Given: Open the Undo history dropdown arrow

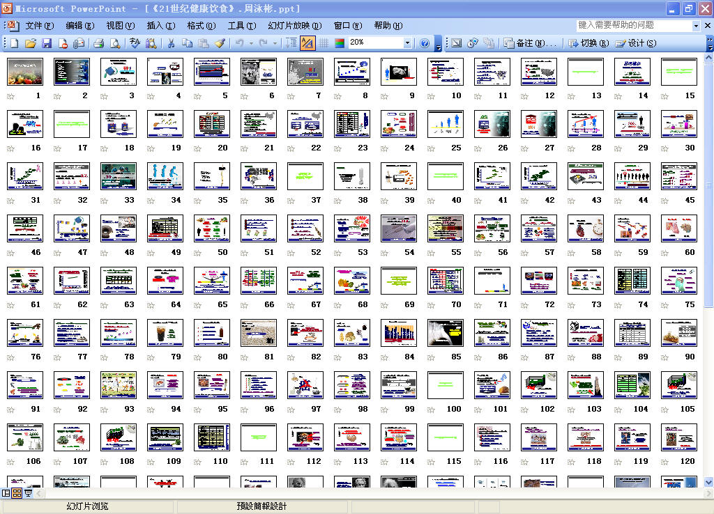Looking at the screenshot, I should click(x=251, y=43).
